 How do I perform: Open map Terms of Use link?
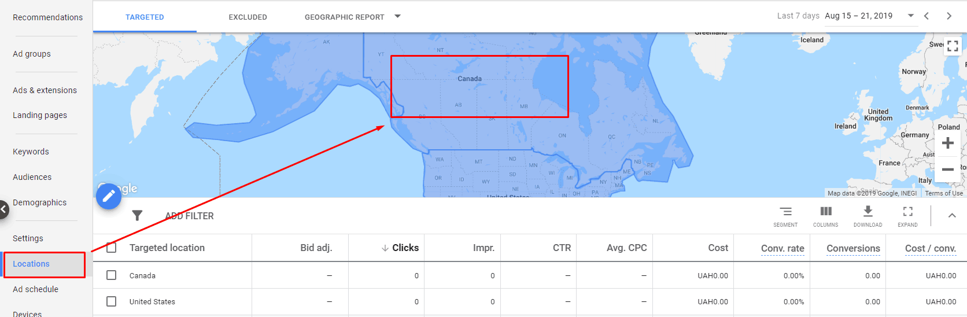[x=944, y=193]
